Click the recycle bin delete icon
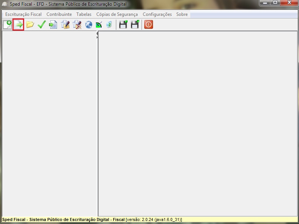Image resolution: width=299 pixels, height=224 pixels. [109, 25]
